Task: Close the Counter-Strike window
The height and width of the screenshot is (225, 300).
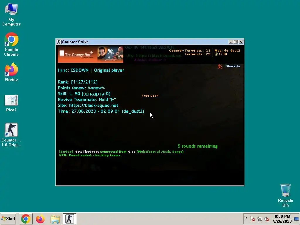Action: (x=241, y=42)
